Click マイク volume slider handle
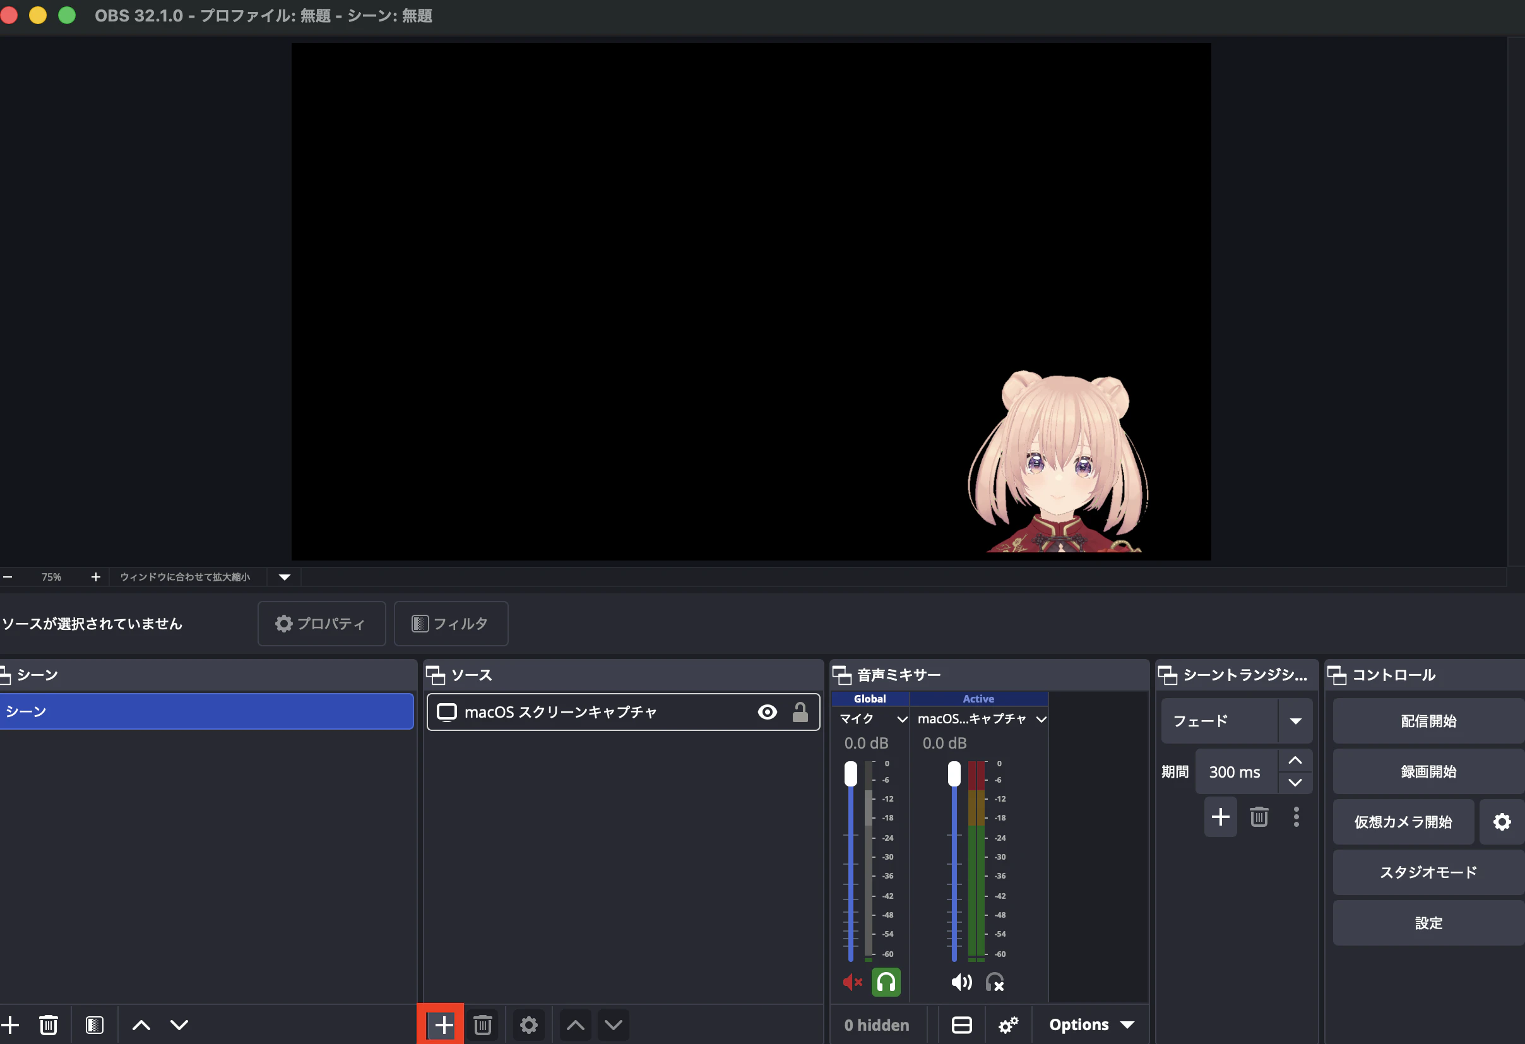This screenshot has height=1044, width=1525. [850, 774]
